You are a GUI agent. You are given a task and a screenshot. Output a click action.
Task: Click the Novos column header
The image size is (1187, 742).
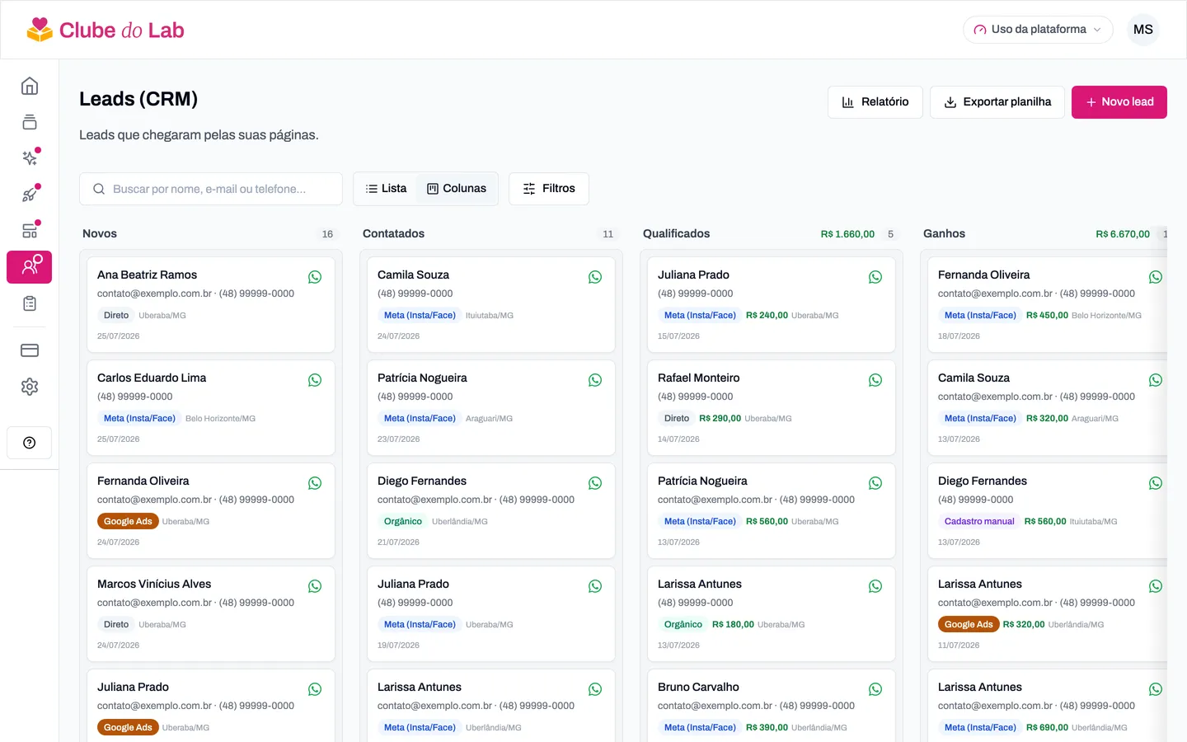(x=100, y=234)
